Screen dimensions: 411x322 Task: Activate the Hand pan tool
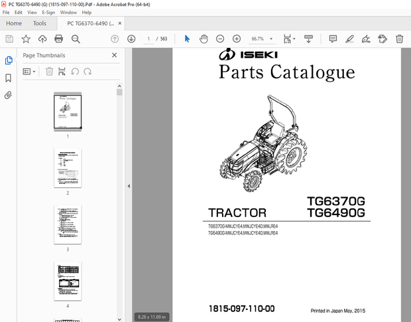204,39
